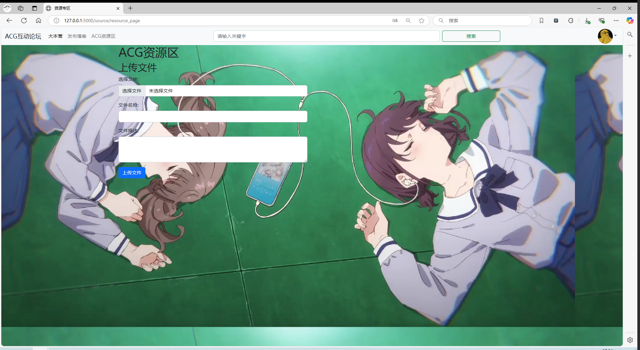Go back to the previous page
Screen dimensions: 640x350
point(9,21)
